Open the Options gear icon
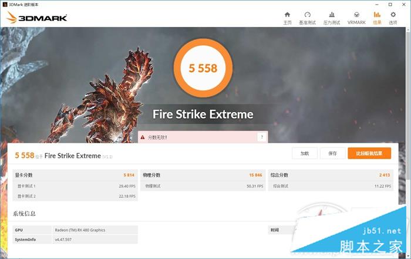Image resolution: width=411 pixels, height=259 pixels. point(393,15)
